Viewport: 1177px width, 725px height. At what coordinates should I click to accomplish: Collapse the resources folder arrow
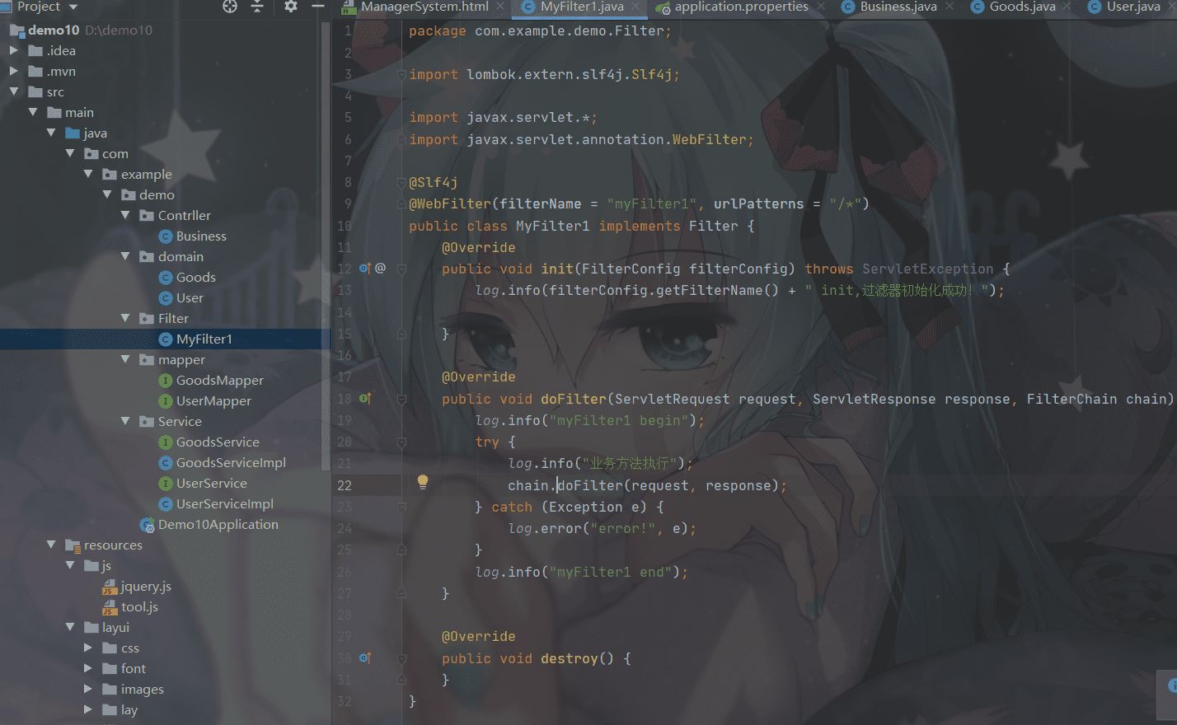(51, 545)
